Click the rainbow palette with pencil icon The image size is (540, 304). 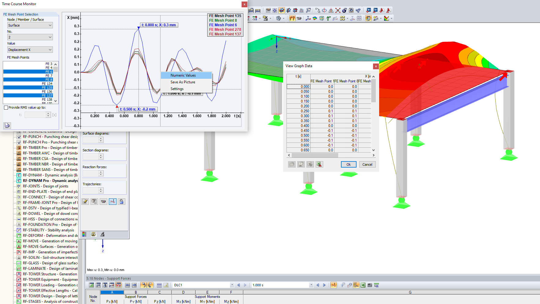387,18
